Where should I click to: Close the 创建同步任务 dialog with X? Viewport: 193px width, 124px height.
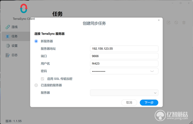pyautogui.click(x=159, y=20)
